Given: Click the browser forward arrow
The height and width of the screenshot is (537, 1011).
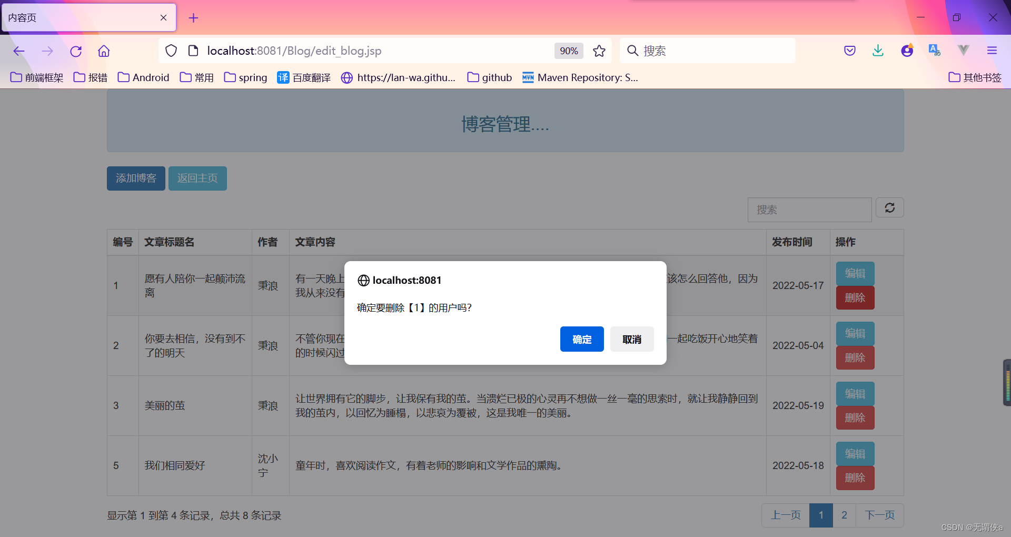Looking at the screenshot, I should click(x=47, y=51).
